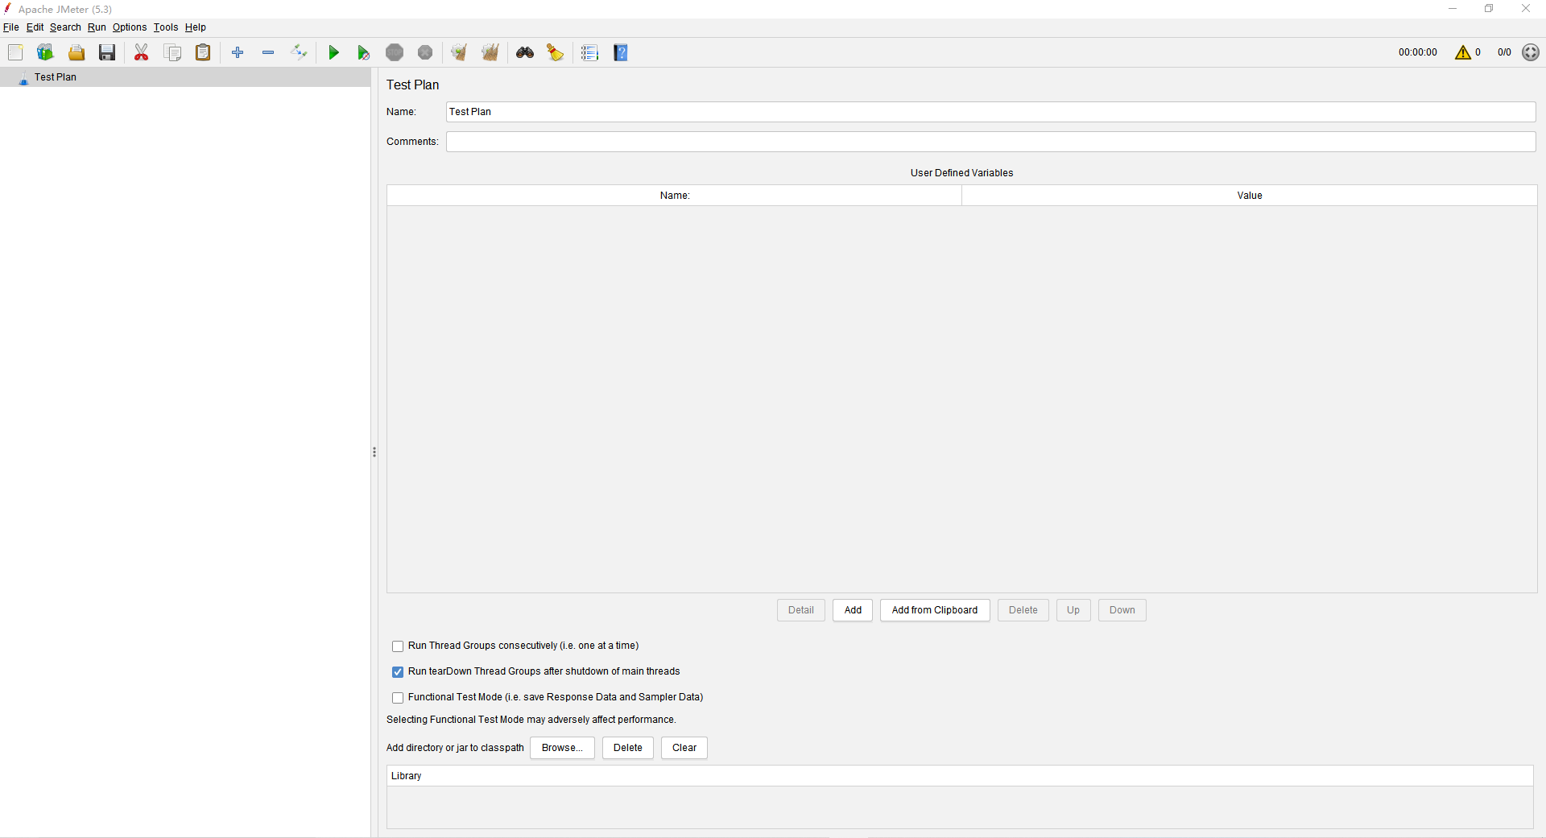Click the classpath Delete button
Viewport: 1546px width, 838px height.
628,748
